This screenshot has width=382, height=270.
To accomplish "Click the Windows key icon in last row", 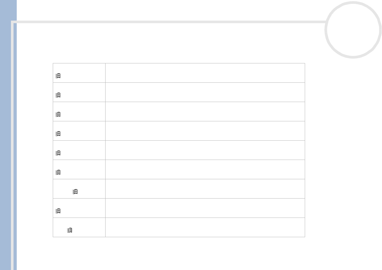I will (x=70, y=230).
